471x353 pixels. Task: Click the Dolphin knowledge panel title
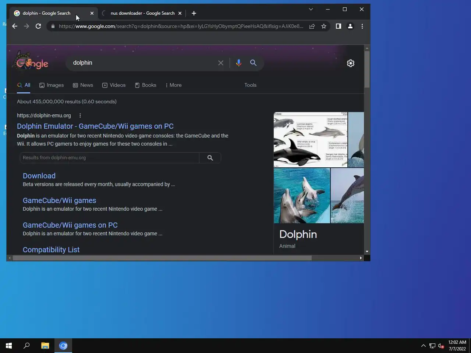(x=298, y=234)
